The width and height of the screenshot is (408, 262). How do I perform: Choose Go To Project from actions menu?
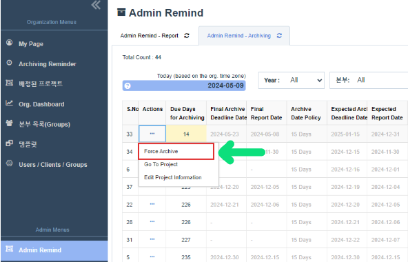tap(161, 164)
